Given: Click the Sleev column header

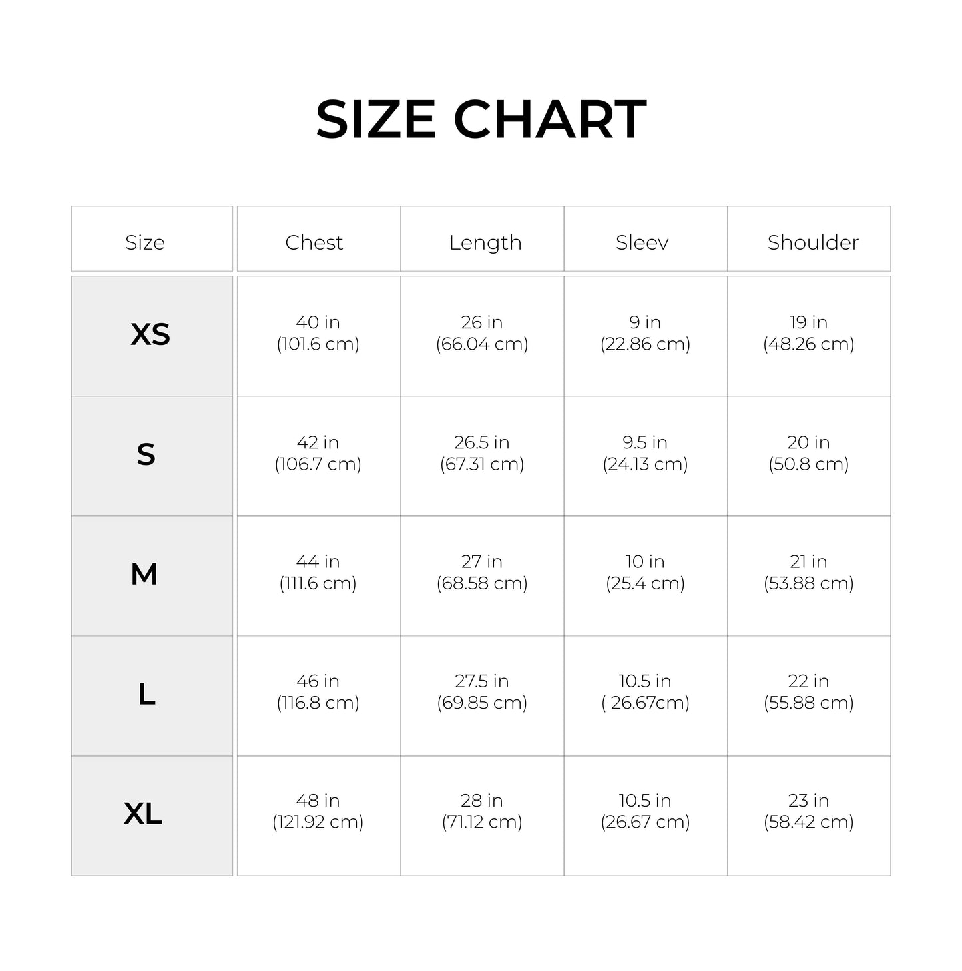Looking at the screenshot, I should pos(642,242).
